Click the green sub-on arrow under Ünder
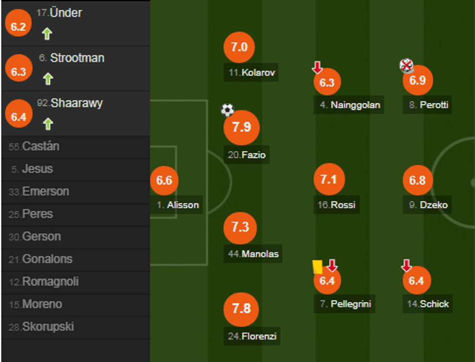Screen dimensions: 475x362 (x=47, y=33)
